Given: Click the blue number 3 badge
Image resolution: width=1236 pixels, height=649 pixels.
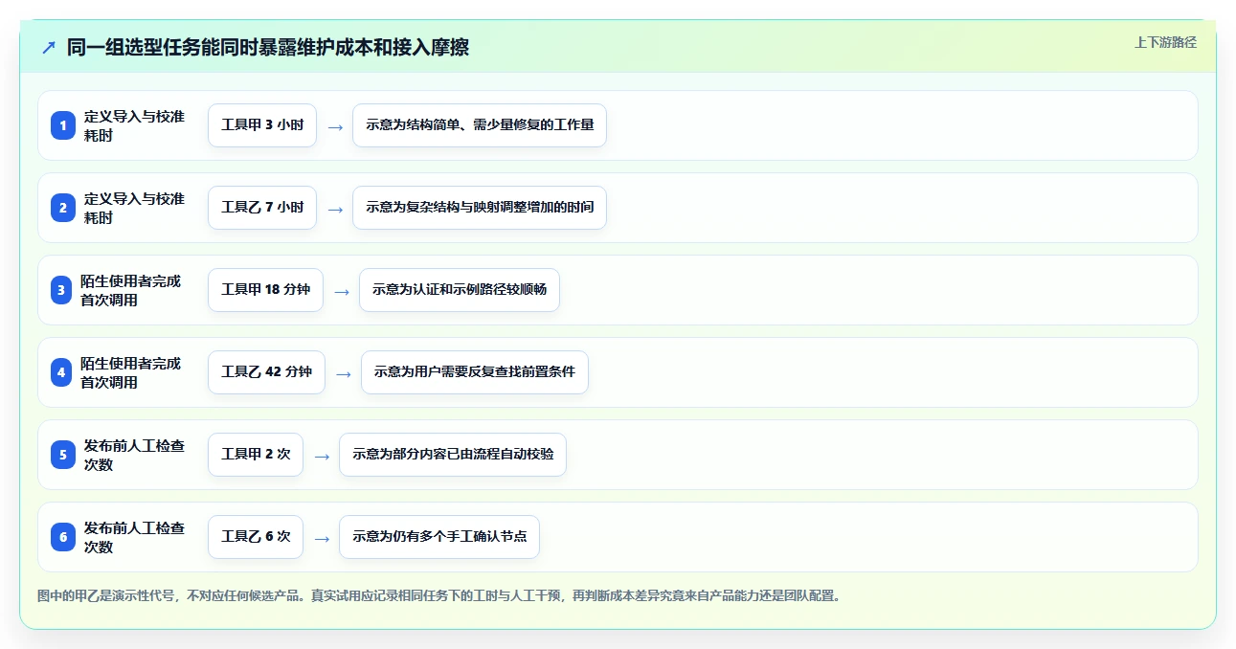Looking at the screenshot, I should [x=61, y=290].
